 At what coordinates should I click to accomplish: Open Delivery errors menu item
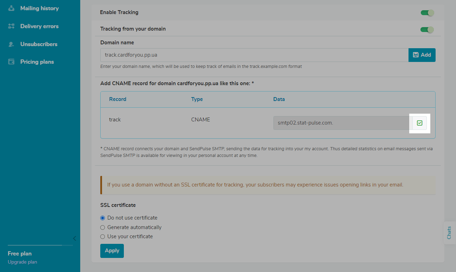39,26
